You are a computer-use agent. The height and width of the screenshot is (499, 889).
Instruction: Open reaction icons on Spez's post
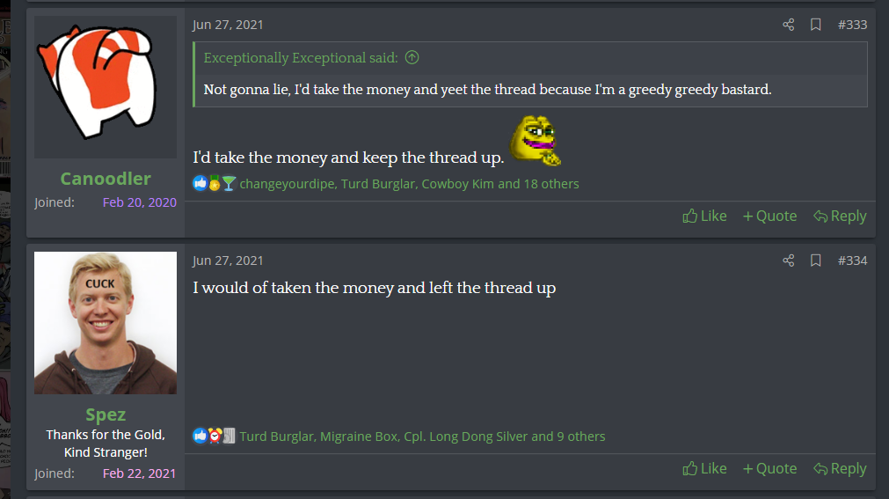coord(215,436)
